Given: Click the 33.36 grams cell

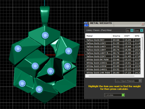Looking at the screenshot, I should click(117, 56).
